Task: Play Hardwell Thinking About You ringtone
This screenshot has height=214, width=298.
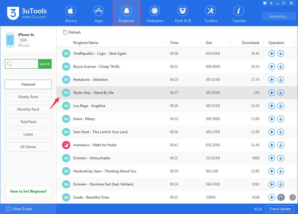Action: pos(271,171)
